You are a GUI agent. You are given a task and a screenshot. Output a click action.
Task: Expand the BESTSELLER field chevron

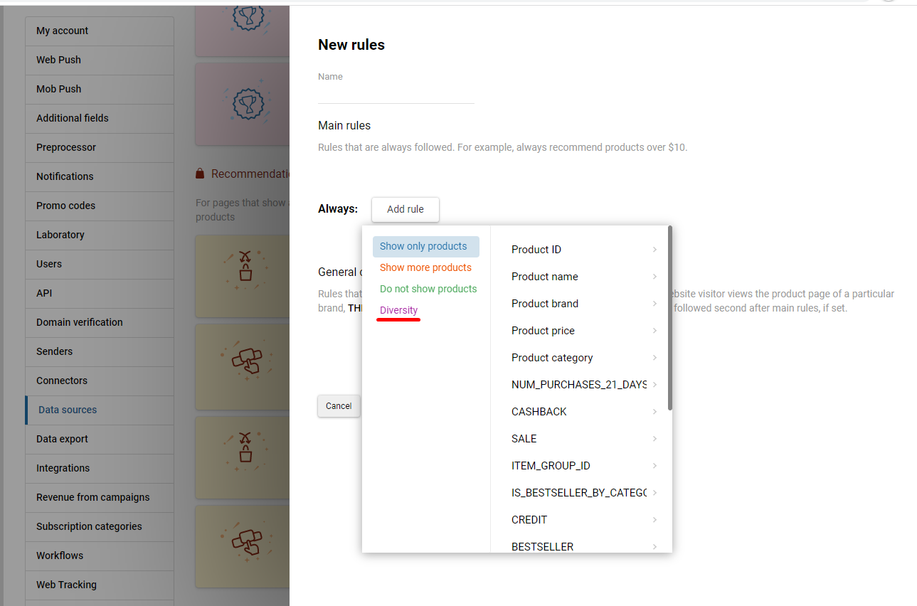tap(654, 547)
